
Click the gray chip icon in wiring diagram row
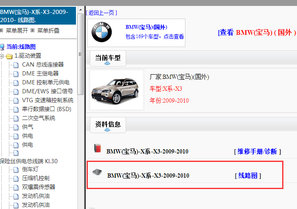[x=97, y=172]
